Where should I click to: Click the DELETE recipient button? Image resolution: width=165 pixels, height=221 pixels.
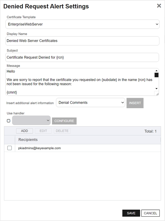coord(62,131)
